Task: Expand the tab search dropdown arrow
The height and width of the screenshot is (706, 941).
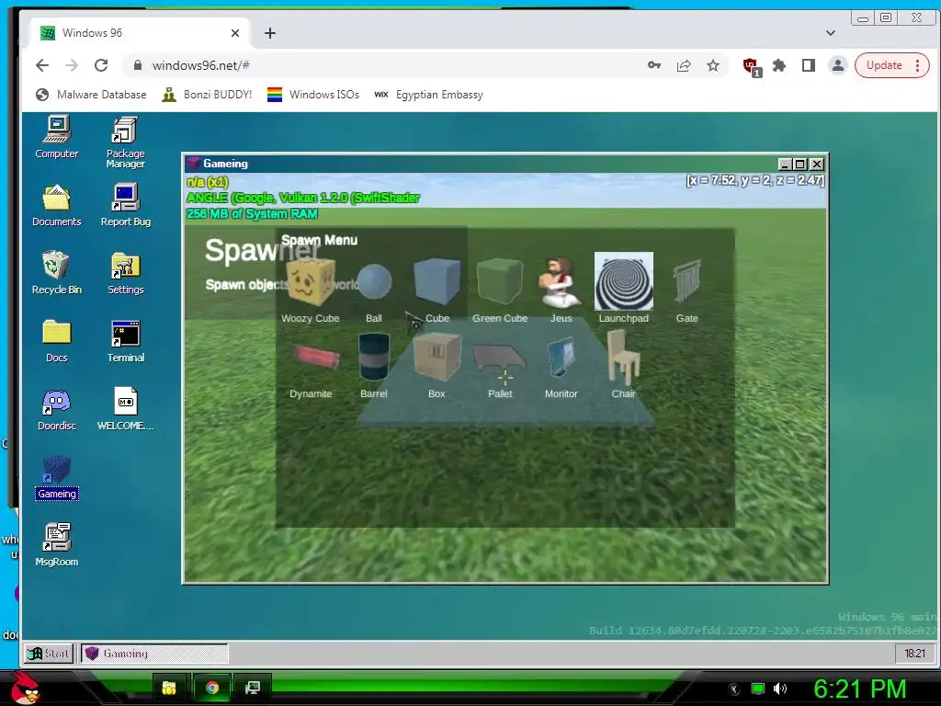Action: coord(831,33)
